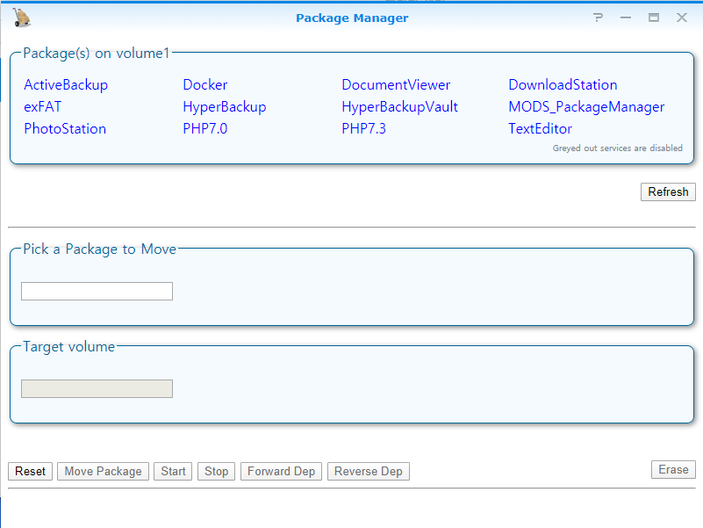Image resolution: width=703 pixels, height=528 pixels.
Task: Focus the Pick a Package to Move field
Action: (97, 292)
